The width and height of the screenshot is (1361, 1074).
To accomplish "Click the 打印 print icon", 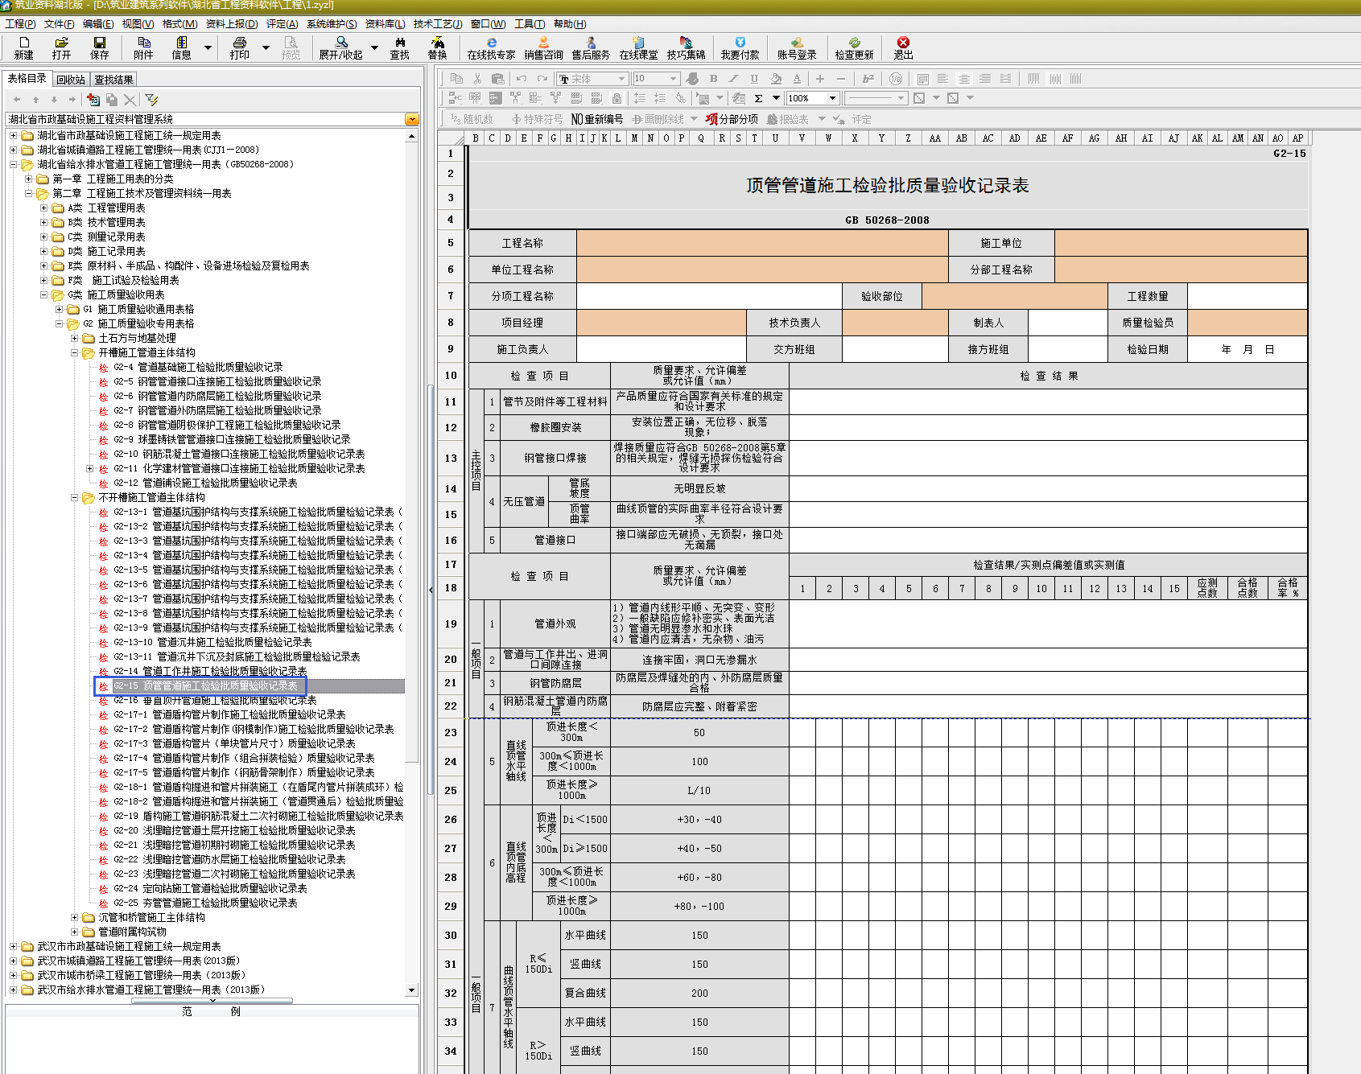I will [239, 47].
